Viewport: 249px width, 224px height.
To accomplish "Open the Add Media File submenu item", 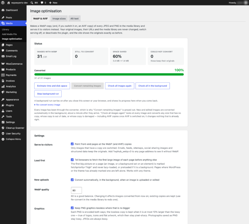I will pyautogui.click(x=9, y=34).
